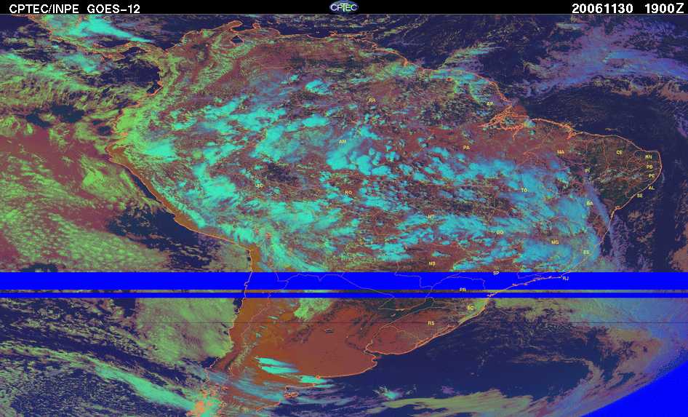This screenshot has height=417, width=688.
Task: Select the 'CE' state label
Action: coord(620,153)
